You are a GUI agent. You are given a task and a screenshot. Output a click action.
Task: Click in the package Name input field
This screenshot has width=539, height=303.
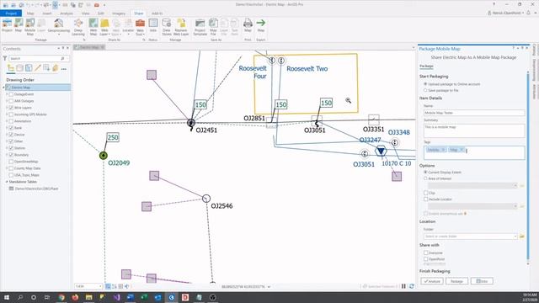tap(474, 113)
